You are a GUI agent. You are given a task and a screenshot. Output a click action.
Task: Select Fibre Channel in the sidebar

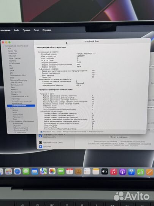click(x=14, y=58)
